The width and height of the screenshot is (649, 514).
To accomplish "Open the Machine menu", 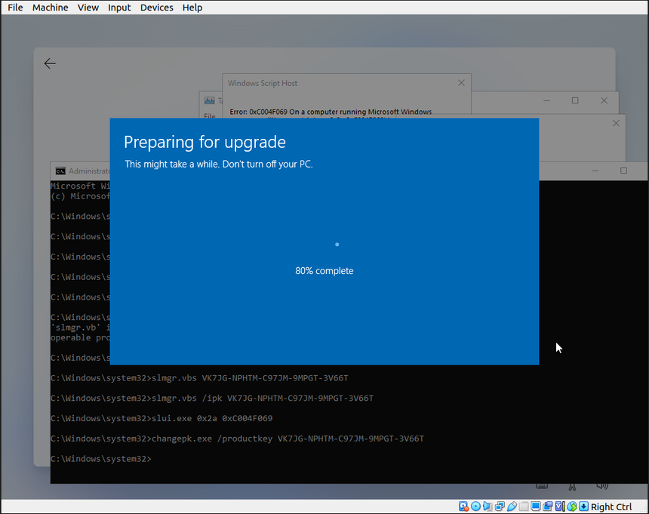I will (x=50, y=8).
